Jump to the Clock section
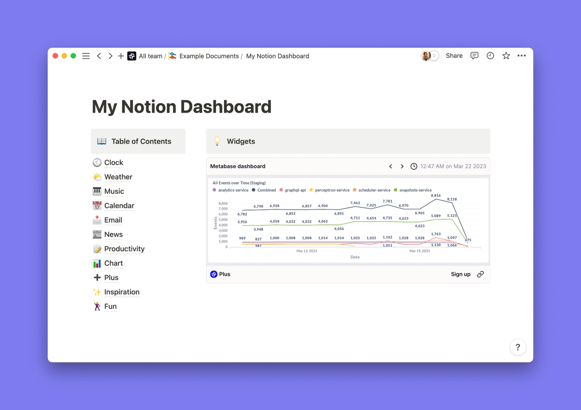This screenshot has height=410, width=581. pos(113,163)
